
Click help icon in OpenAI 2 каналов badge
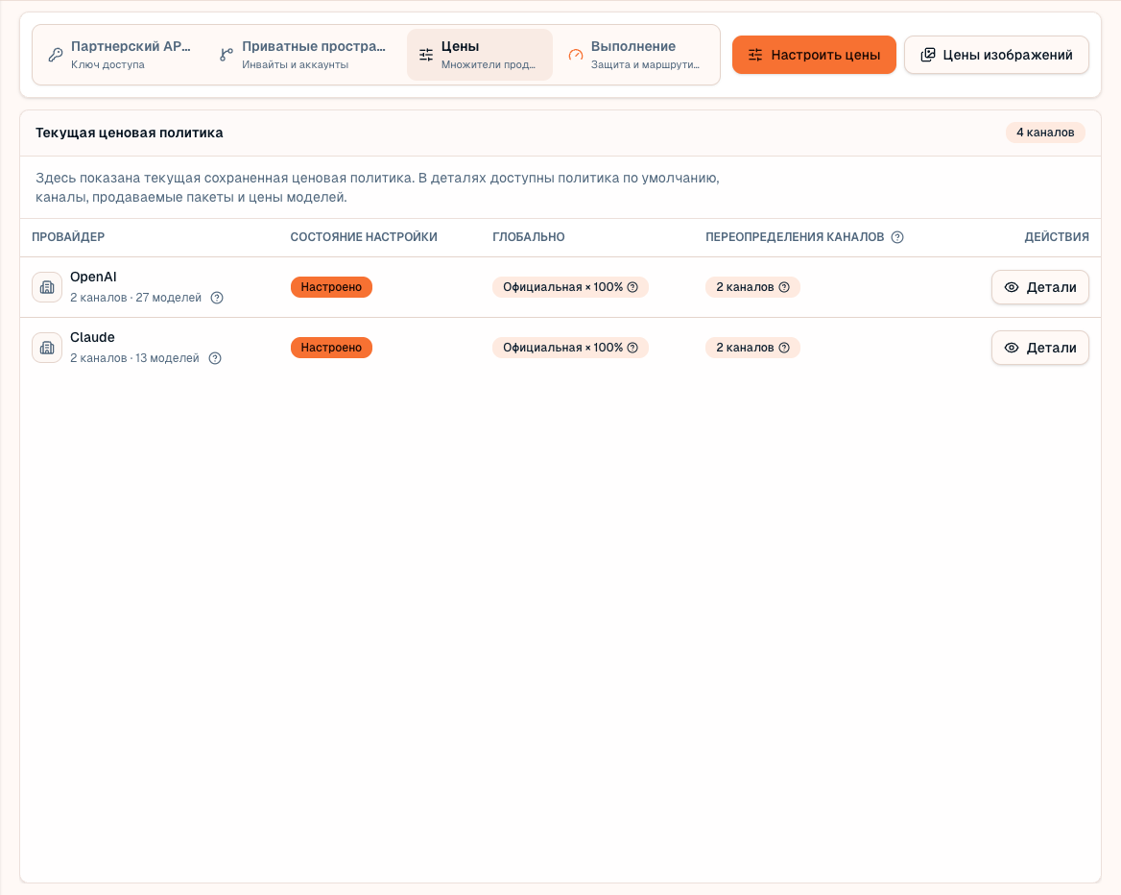[x=784, y=287]
